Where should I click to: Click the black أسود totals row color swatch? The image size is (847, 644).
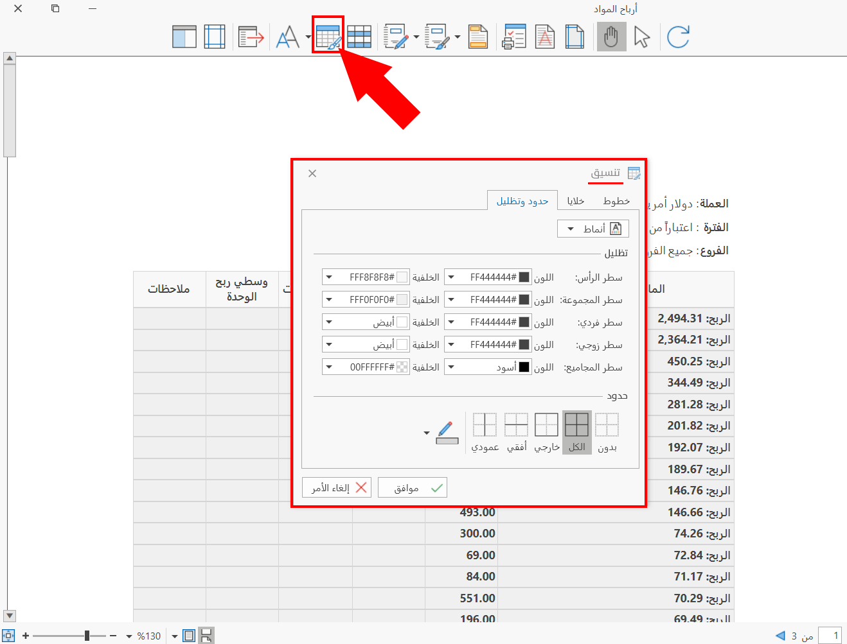point(524,367)
